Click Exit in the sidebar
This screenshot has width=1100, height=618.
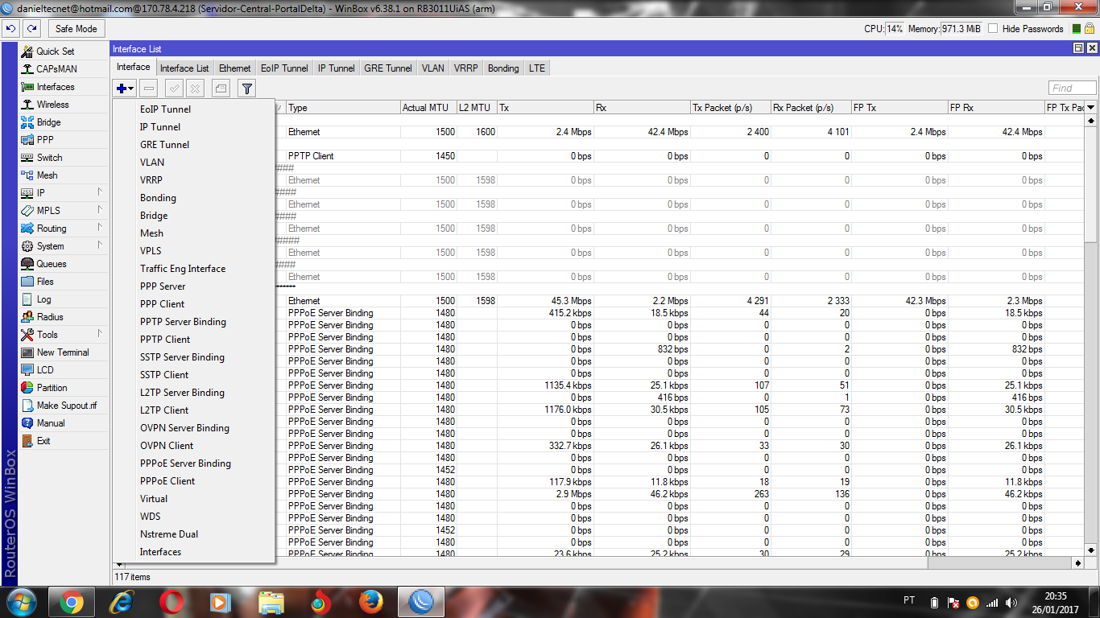(x=43, y=441)
